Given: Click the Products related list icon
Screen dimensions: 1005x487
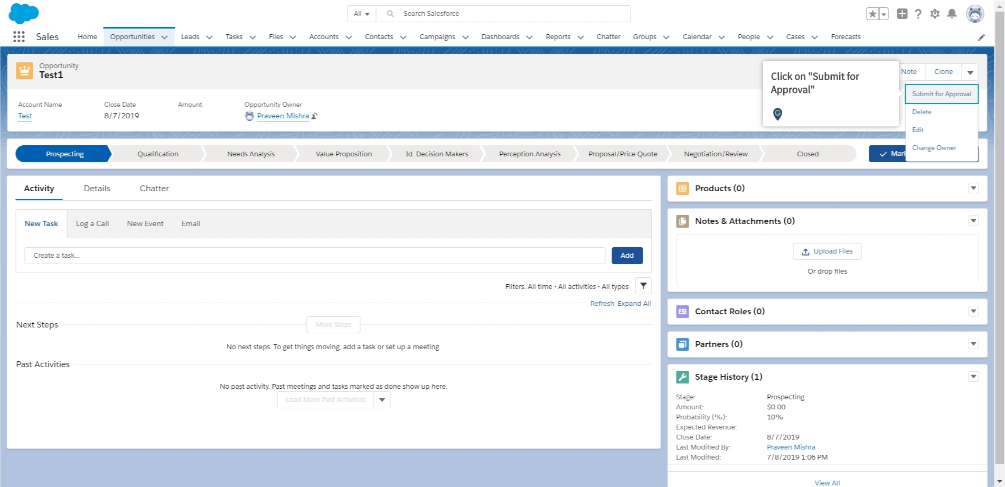Looking at the screenshot, I should pyautogui.click(x=682, y=189).
